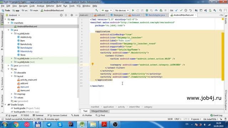The height and width of the screenshot is (128, 228).
Task: Switch to the Merged Manifest tab
Action: click(x=99, y=111)
